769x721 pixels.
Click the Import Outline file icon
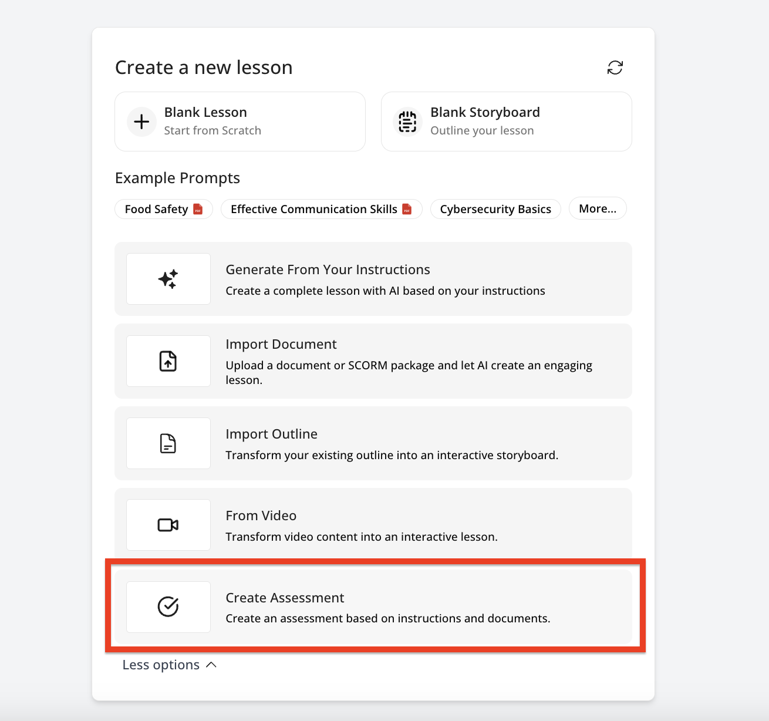point(168,443)
